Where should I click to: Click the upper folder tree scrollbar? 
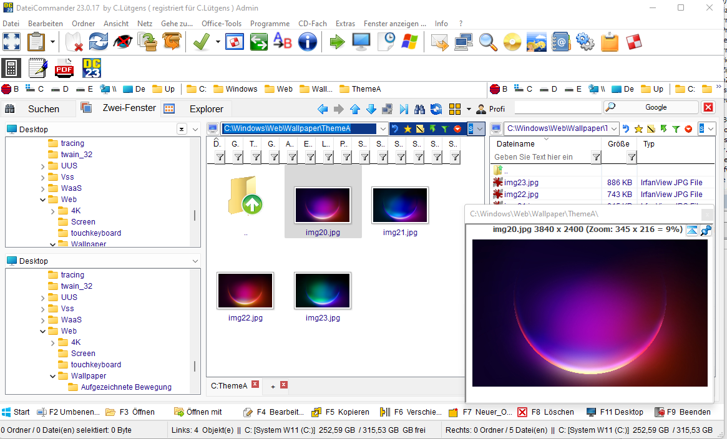click(195, 215)
